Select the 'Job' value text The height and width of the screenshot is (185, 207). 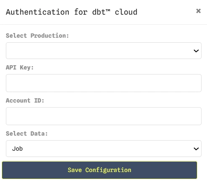pos(17,149)
